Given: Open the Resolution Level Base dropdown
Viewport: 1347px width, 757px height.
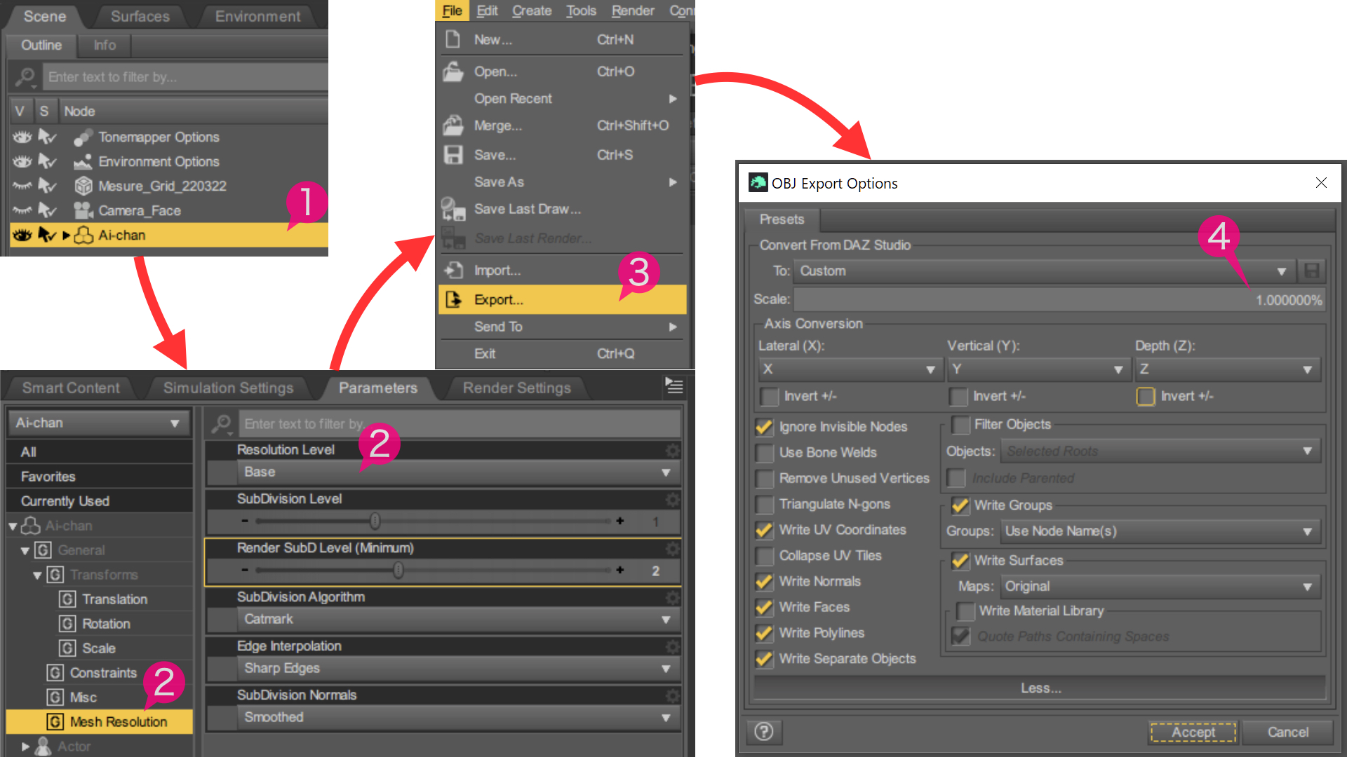Looking at the screenshot, I should pos(458,472).
